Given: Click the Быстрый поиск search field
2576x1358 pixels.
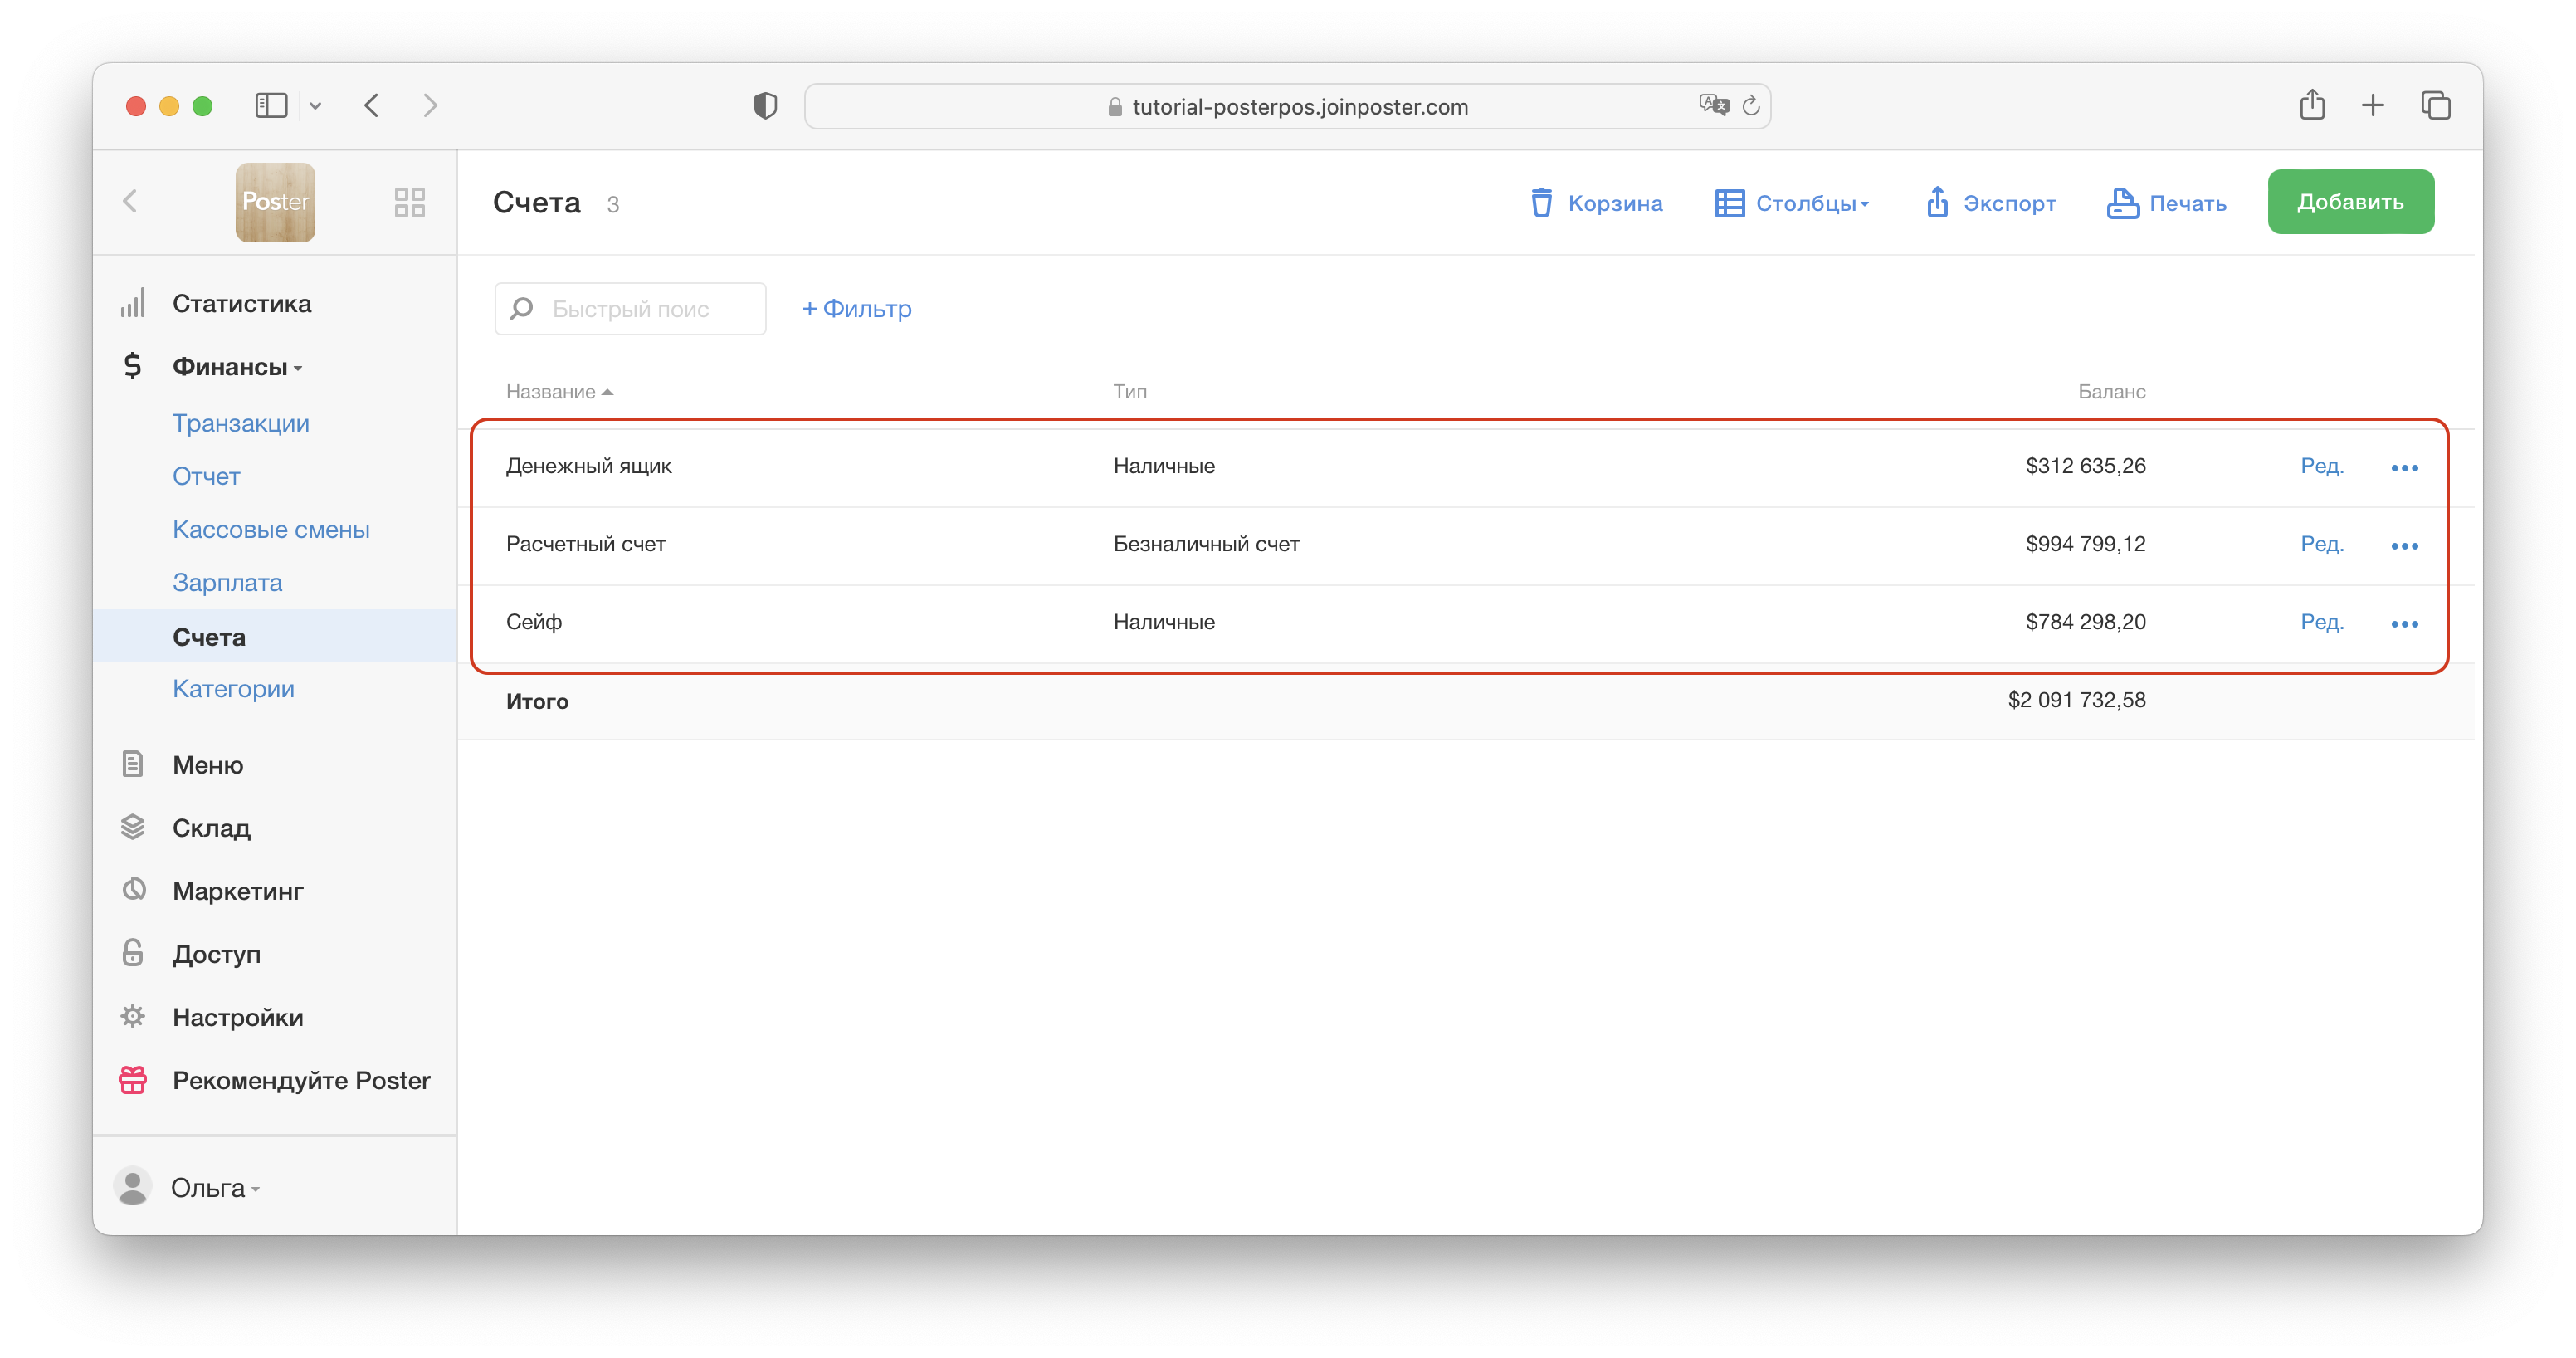Looking at the screenshot, I should click(645, 309).
